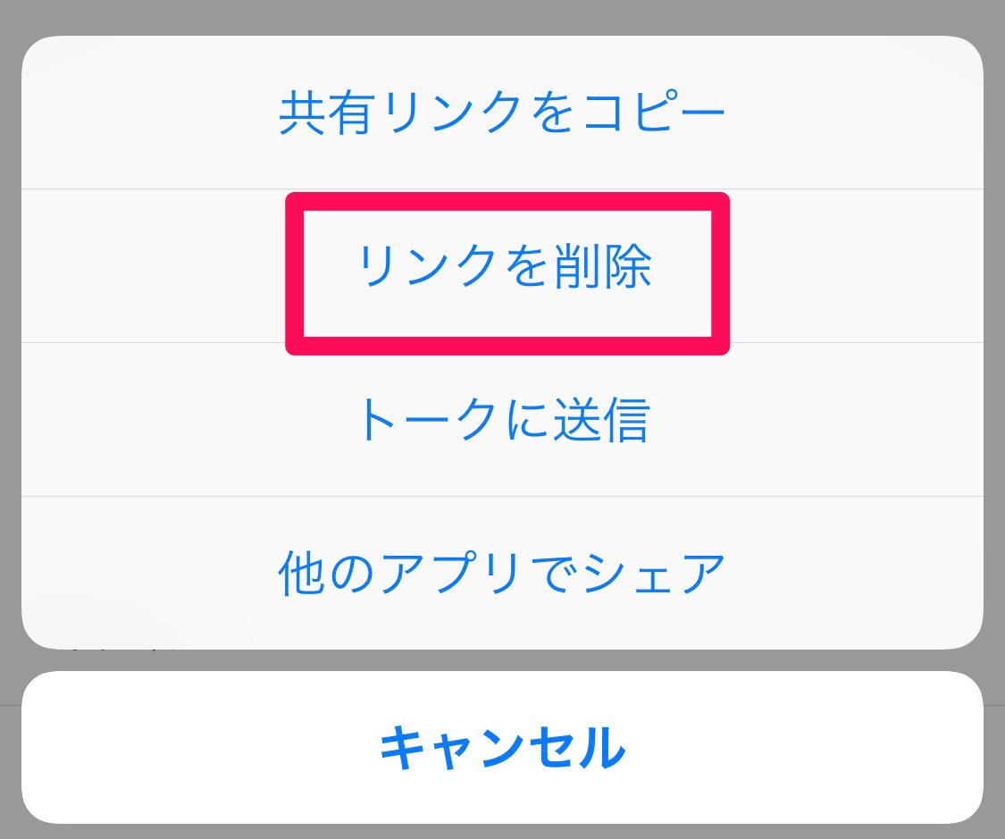
Task: Tap the bottom row 他のアプリでシェア
Action: (x=502, y=573)
